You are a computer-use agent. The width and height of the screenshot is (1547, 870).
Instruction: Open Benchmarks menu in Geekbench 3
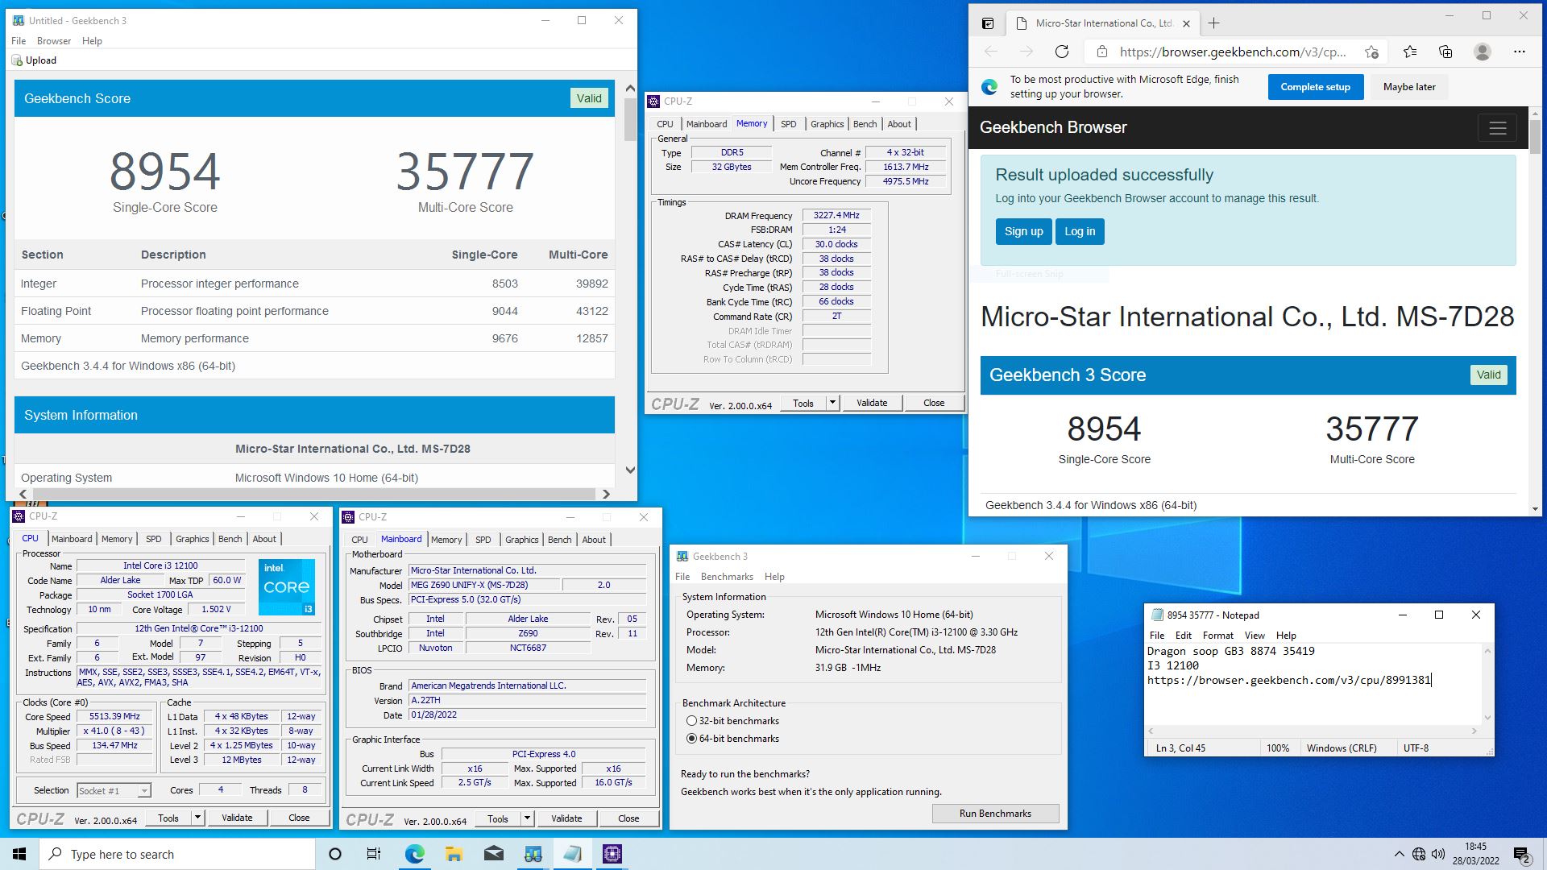727,577
